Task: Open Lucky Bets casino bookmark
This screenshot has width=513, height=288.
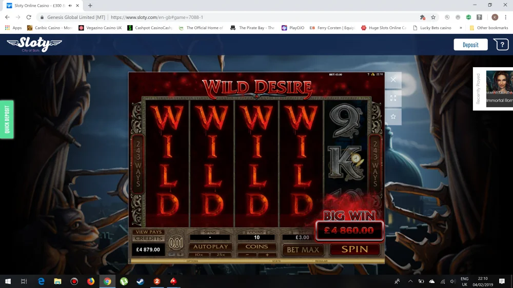Action: 432,28
